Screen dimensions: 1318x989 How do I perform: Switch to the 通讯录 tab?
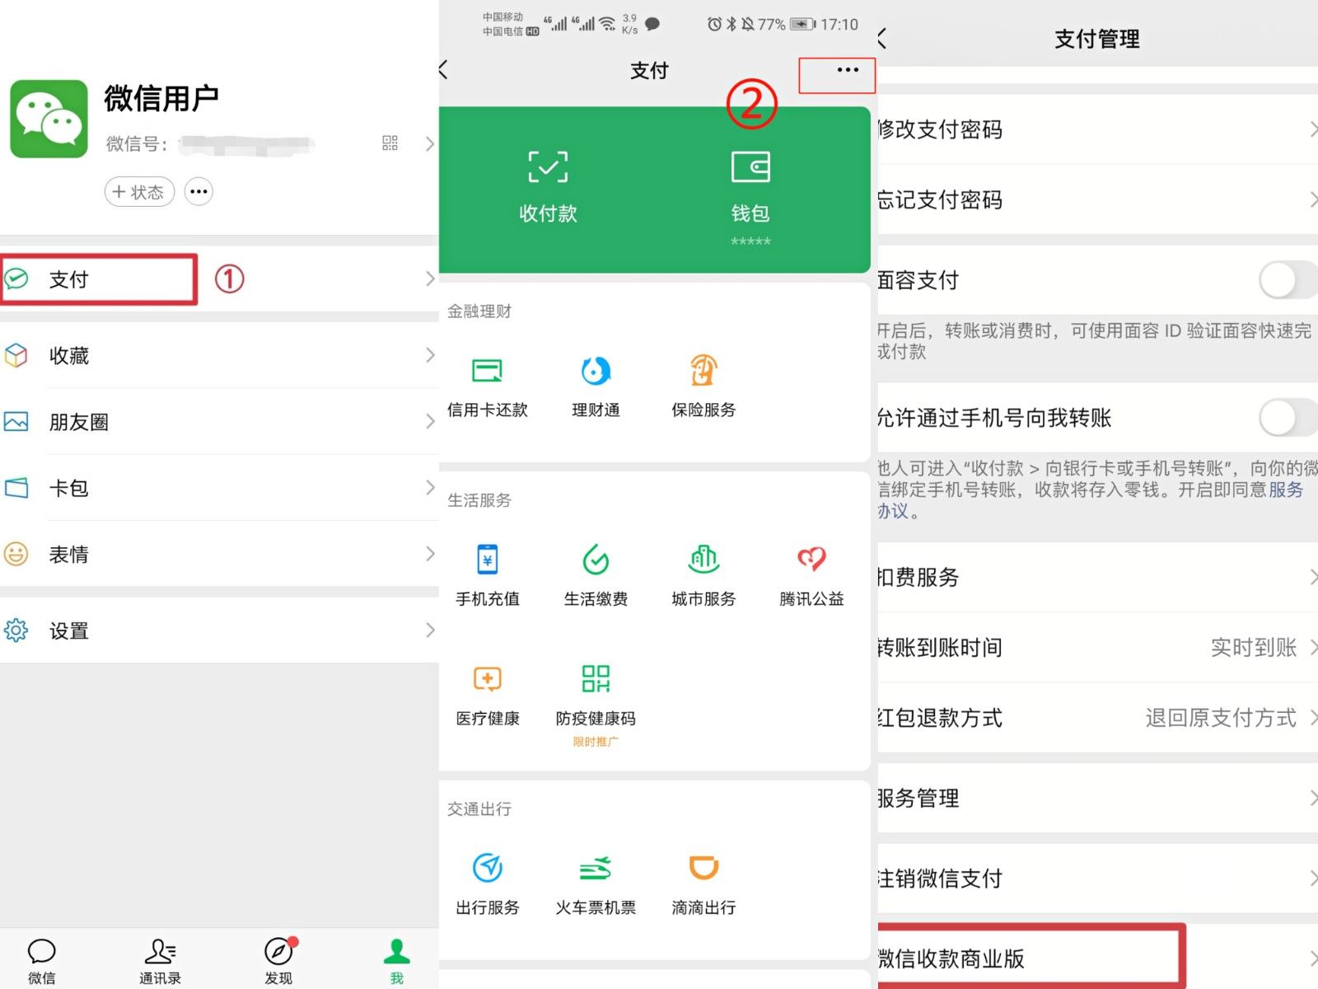pos(160,961)
